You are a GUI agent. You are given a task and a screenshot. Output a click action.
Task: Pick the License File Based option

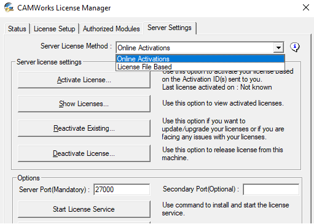tap(200, 67)
